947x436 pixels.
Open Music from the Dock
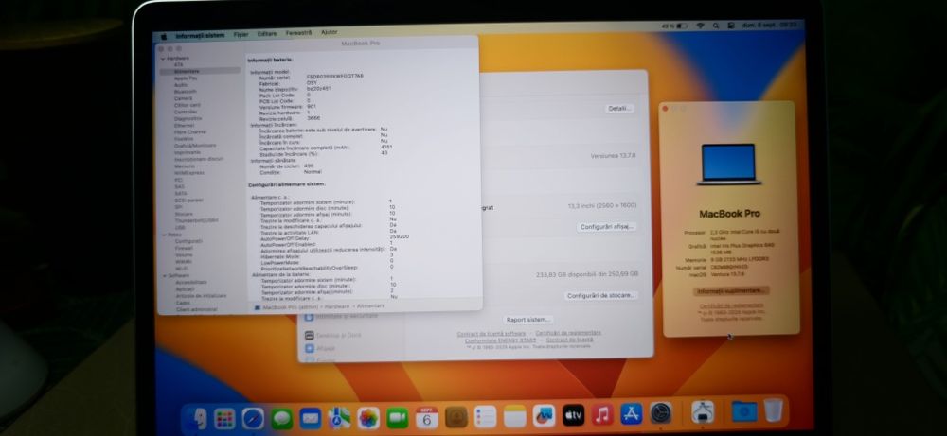pyautogui.click(x=602, y=414)
